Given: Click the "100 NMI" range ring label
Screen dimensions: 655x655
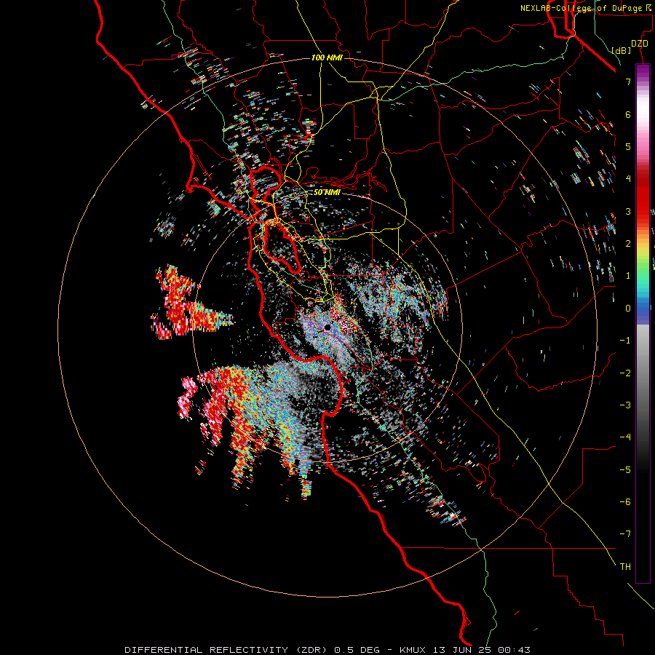Looking at the screenshot, I should point(327,57).
